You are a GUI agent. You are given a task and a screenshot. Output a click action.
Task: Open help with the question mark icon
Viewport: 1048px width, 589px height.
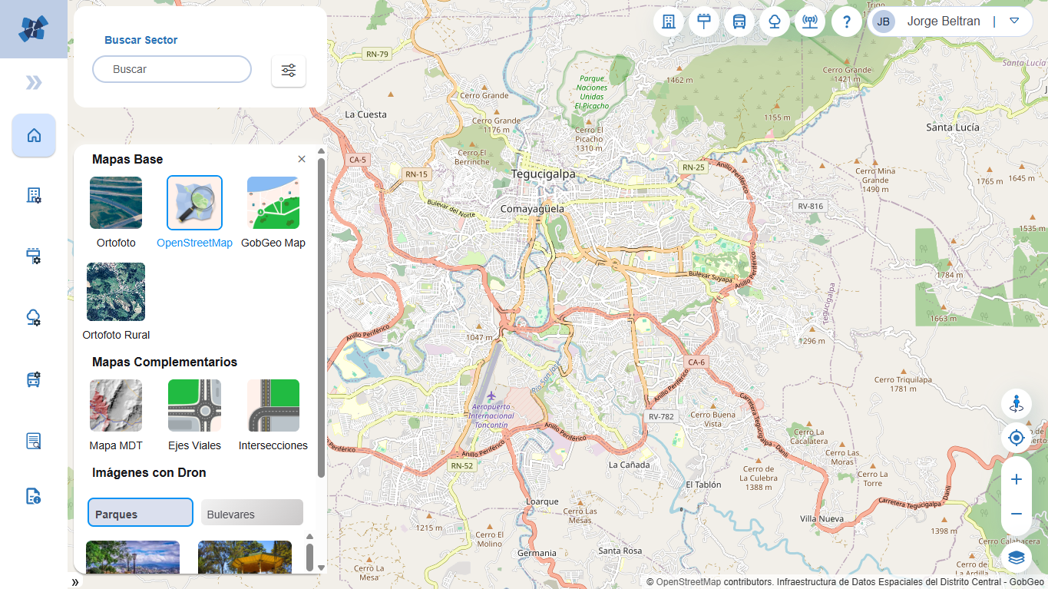pos(846,22)
